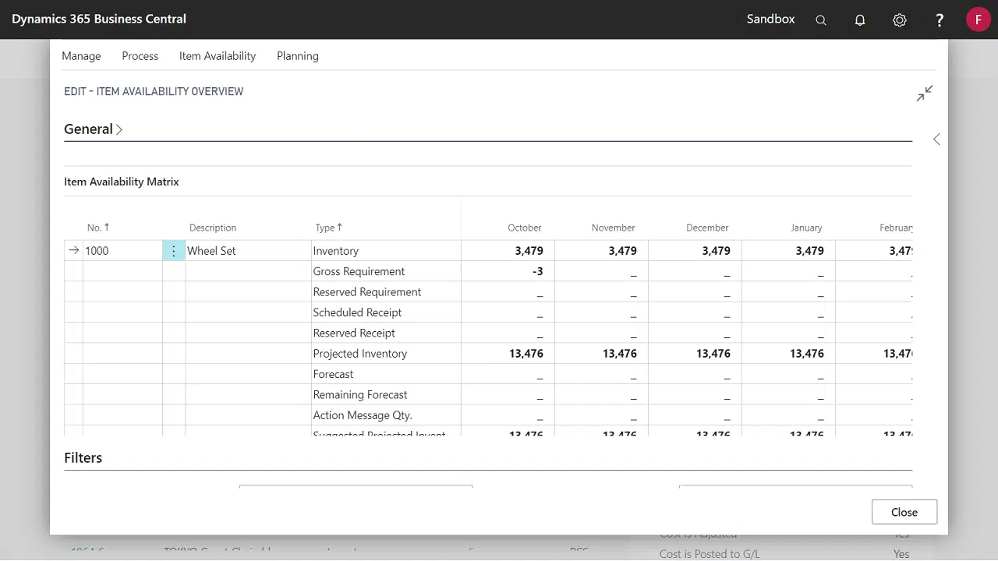Open the Item Availability menu

[218, 56]
